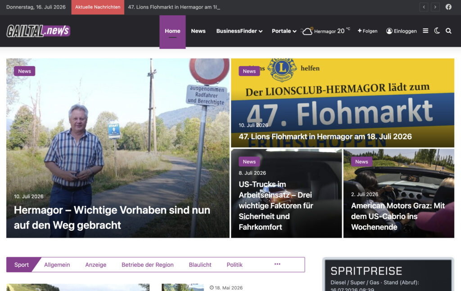The image size is (461, 291).
Task: Show previous breaking news headline
Action: [424, 7]
